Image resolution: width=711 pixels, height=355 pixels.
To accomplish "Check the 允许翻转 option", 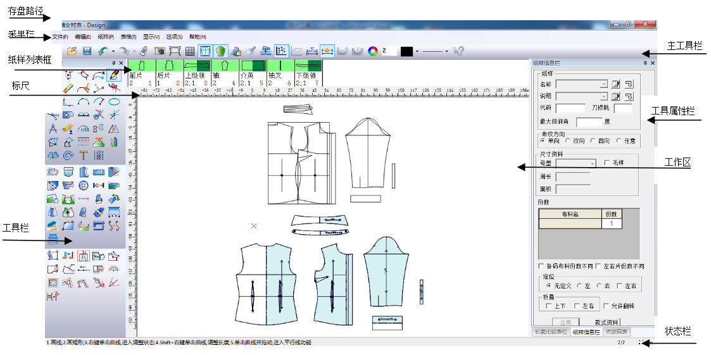I will click(x=606, y=306).
